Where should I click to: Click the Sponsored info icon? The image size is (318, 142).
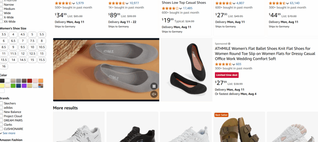pos(229,44)
